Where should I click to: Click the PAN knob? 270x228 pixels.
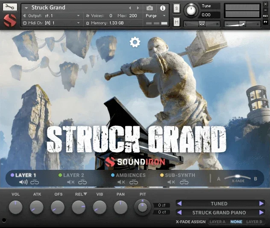[x=121, y=207]
